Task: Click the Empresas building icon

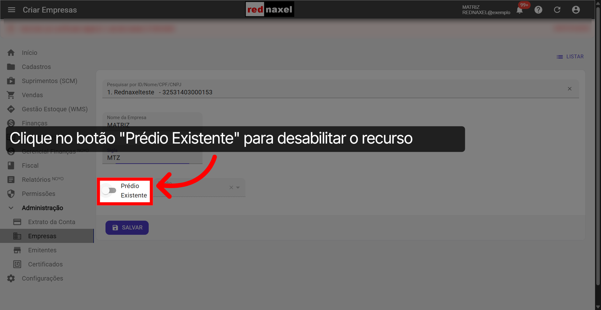Action: 17,236
